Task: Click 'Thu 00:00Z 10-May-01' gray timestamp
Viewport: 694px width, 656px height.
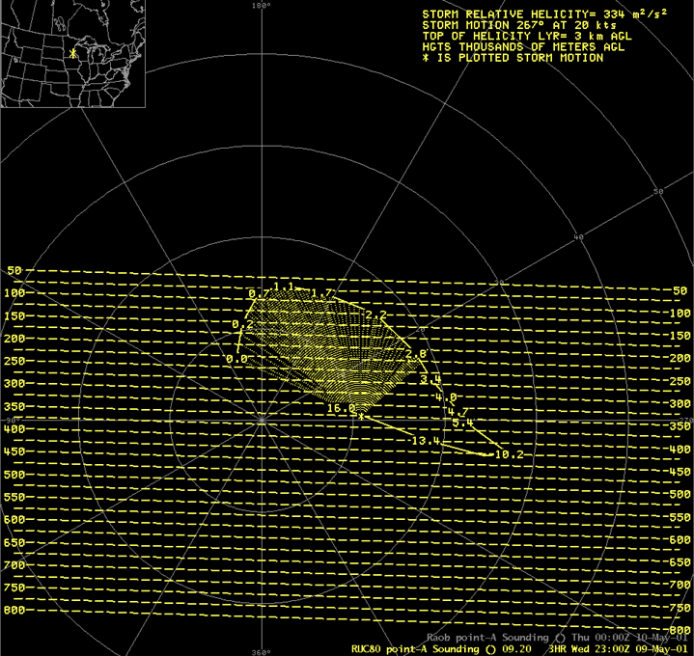Action: tap(629, 638)
